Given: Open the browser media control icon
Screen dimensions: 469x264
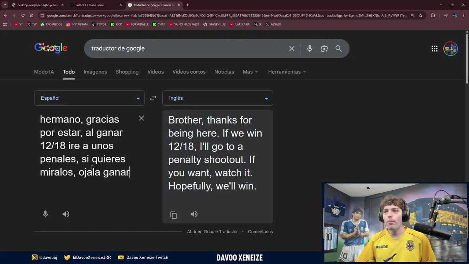Looking at the screenshot, I should pyautogui.click(x=446, y=15).
